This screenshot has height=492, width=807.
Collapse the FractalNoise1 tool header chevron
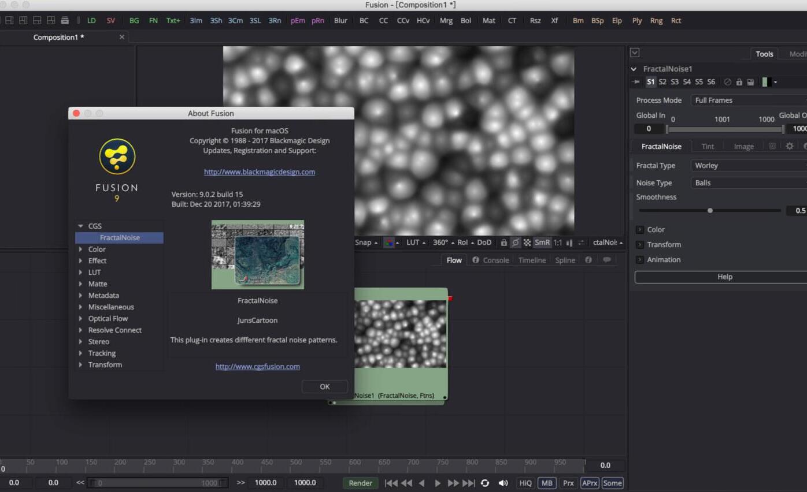pos(634,69)
